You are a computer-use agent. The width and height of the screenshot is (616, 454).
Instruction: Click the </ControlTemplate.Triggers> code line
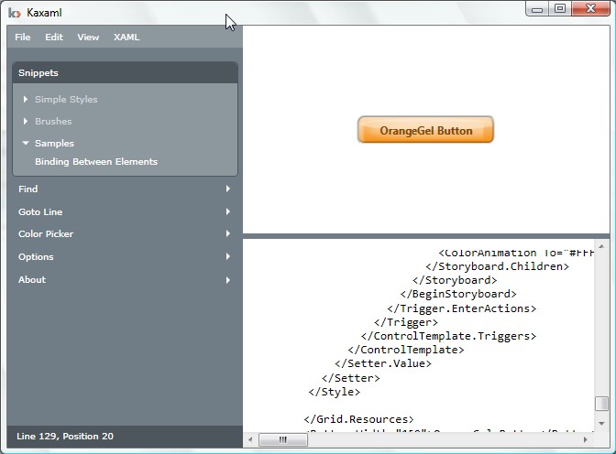pyautogui.click(x=448, y=336)
